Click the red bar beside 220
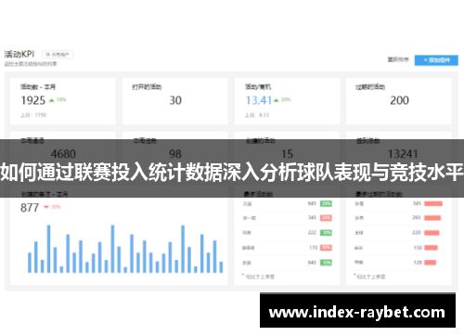 (432, 233)
